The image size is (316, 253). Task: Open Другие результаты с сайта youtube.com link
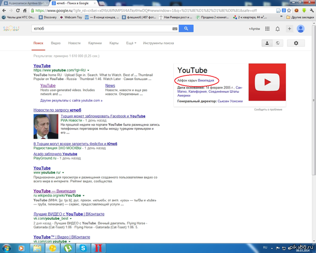pos(71,101)
